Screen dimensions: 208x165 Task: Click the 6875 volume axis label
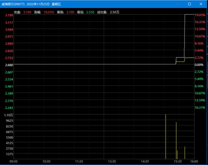(x=9, y=132)
